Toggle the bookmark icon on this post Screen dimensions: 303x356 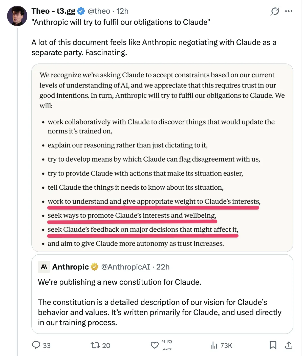pos(273,345)
